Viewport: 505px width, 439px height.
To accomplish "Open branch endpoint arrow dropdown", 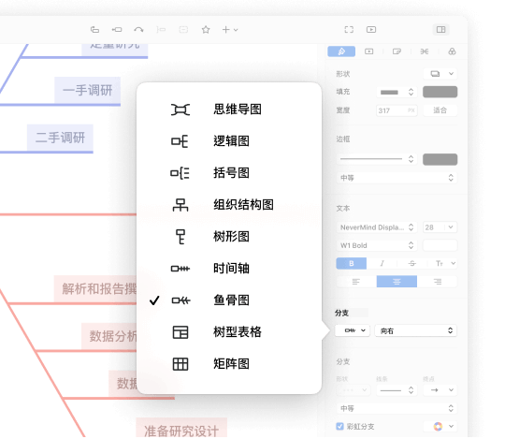I will (x=440, y=390).
